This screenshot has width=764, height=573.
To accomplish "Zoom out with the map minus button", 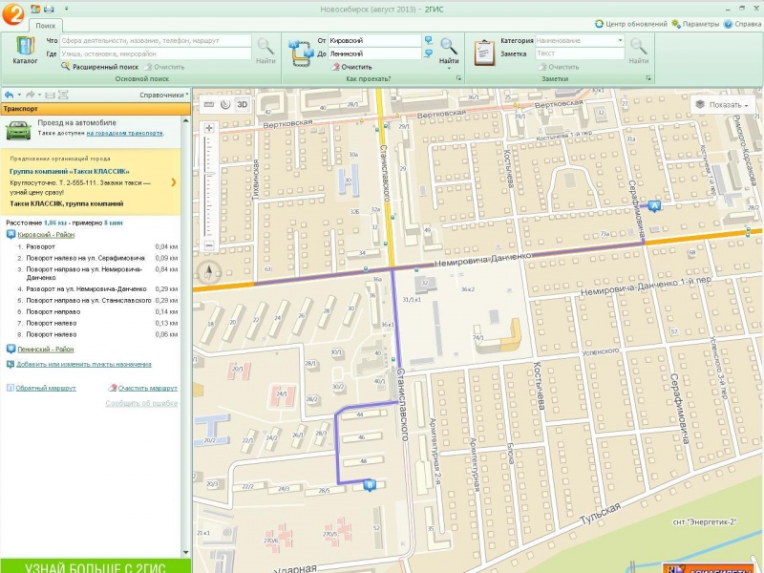I will tap(209, 245).
